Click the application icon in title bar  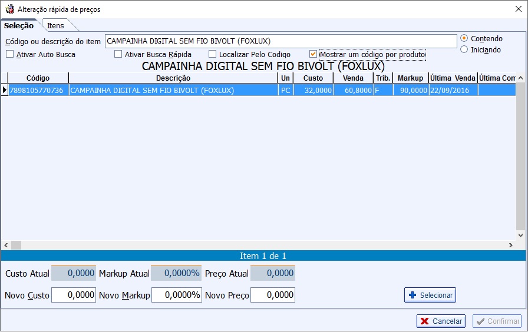[10, 9]
